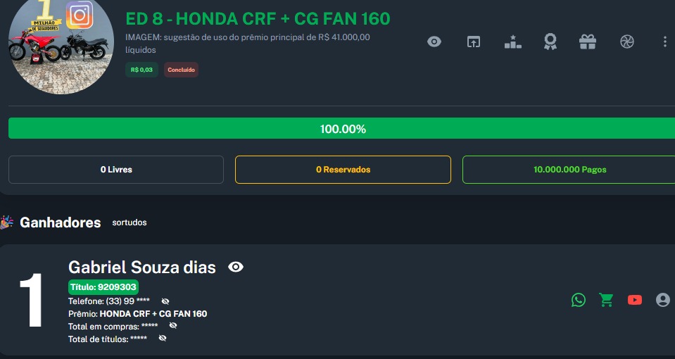
Task: Open the podium ranking icon
Action: pos(512,42)
